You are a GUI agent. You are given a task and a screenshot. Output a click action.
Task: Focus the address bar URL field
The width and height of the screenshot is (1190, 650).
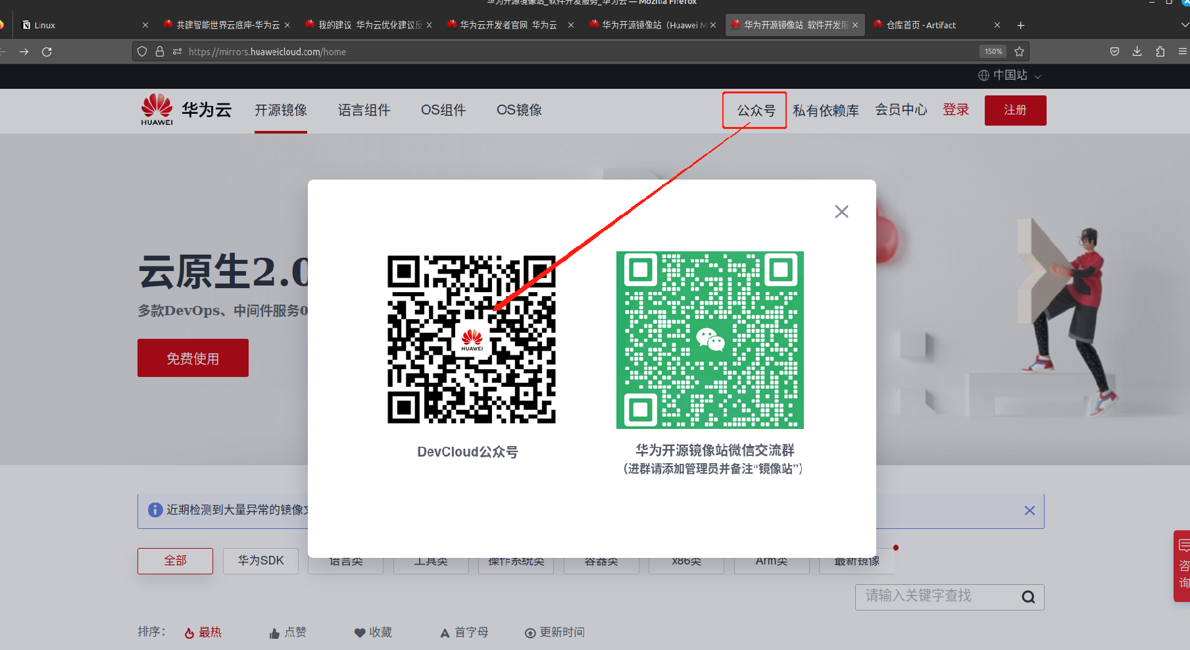point(579,51)
